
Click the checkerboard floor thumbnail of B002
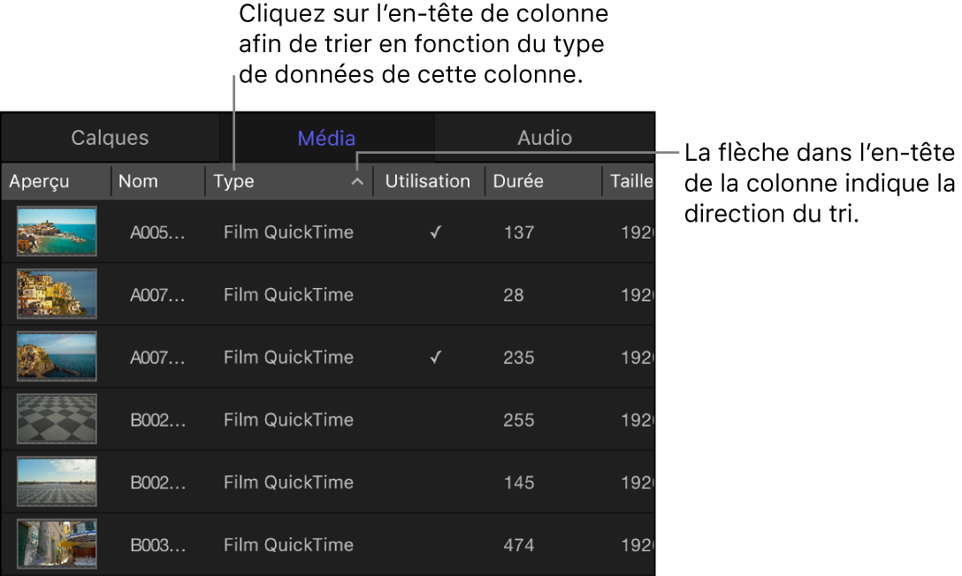point(56,419)
